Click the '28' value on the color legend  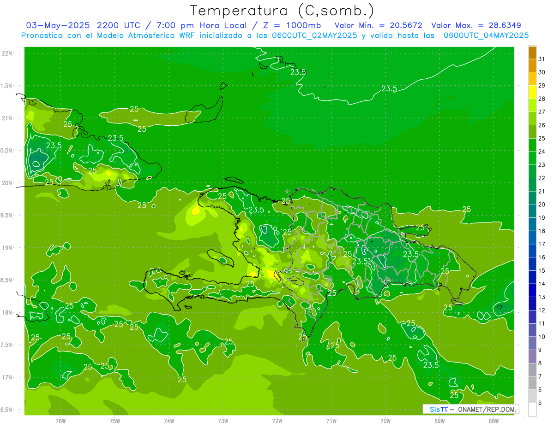click(x=542, y=99)
